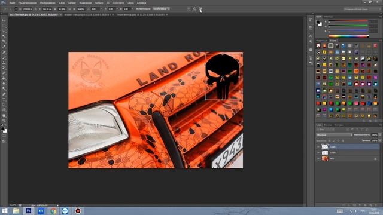Select the Dodge tool
383x215 pixels.
[4, 88]
